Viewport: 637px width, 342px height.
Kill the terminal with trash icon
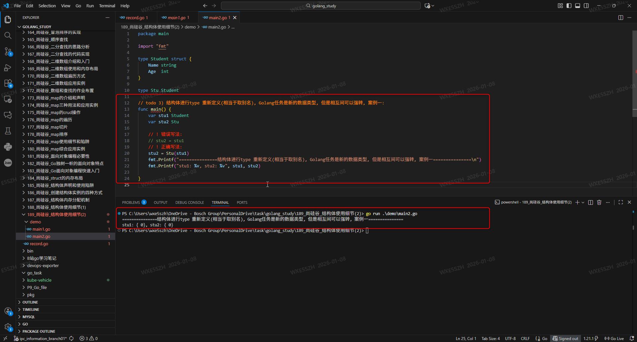(x=599, y=202)
